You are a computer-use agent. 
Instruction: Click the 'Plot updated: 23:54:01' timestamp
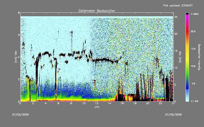pos(178,5)
